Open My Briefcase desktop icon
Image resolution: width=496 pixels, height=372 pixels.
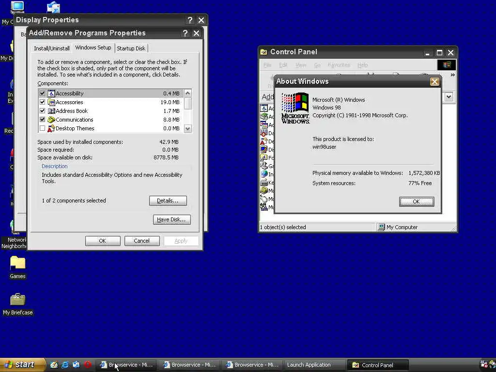click(x=18, y=304)
